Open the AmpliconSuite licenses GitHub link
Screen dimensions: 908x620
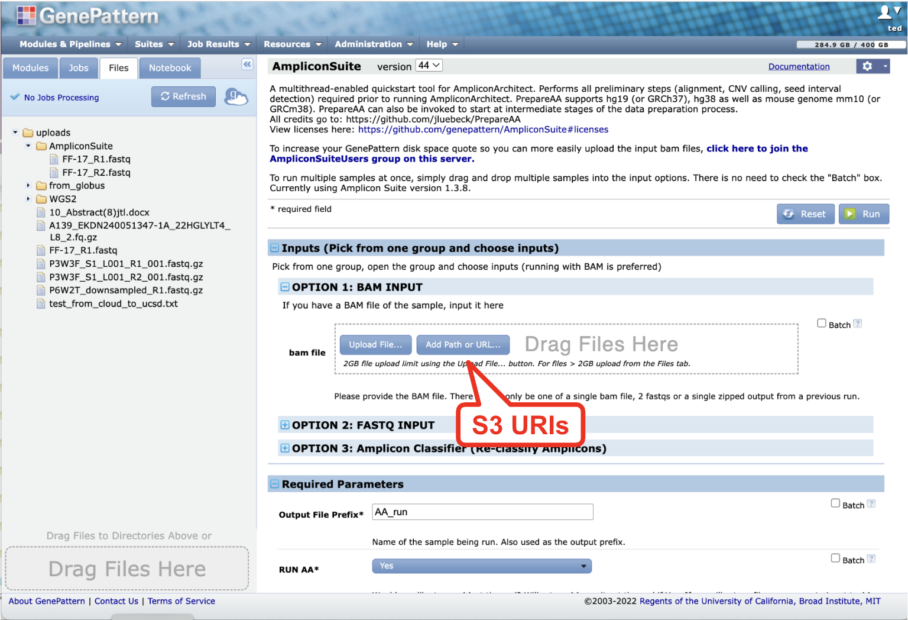[x=483, y=130]
